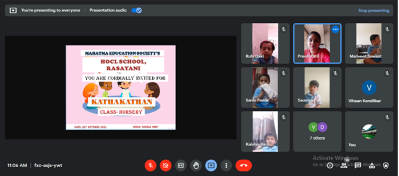Select Ruhi Daki's video tile
Viewport: 399px width, 176px height.
(x=265, y=44)
